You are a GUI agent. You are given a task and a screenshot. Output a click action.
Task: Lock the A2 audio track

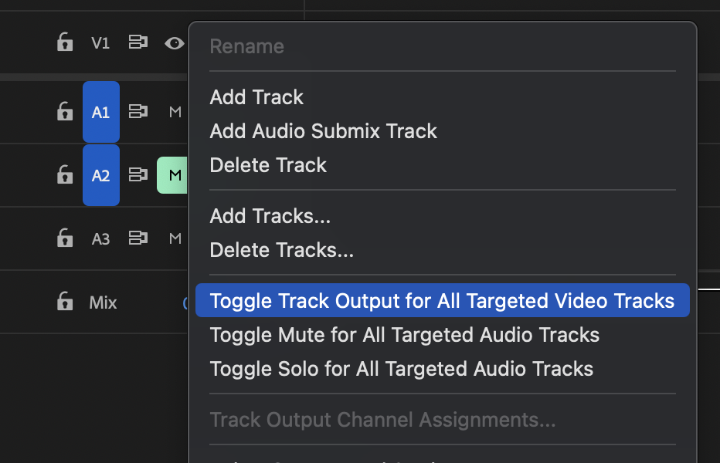(x=65, y=175)
